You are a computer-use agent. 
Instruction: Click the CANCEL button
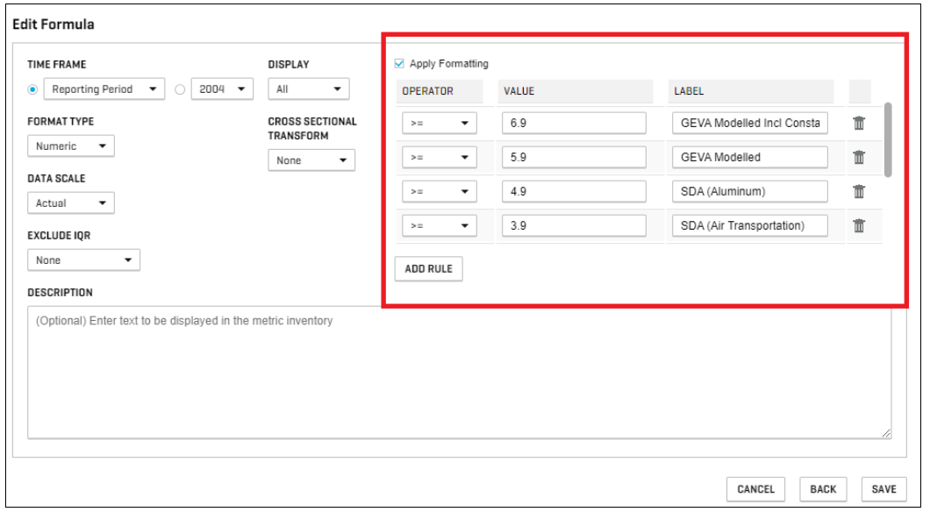tap(755, 489)
